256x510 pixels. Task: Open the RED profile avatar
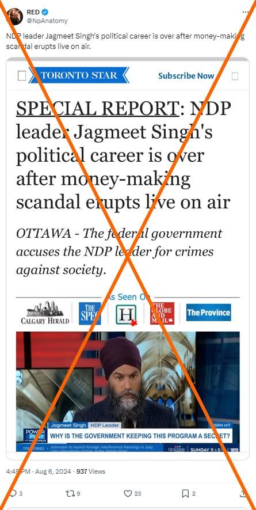[14, 17]
